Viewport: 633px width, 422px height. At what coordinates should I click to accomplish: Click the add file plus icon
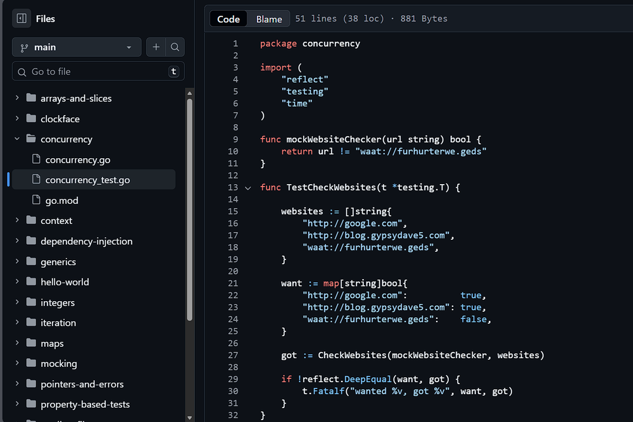coord(156,47)
